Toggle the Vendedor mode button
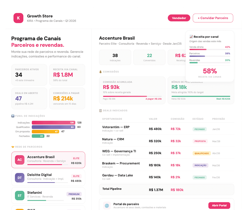The width and height of the screenshot is (245, 210). coord(179,18)
